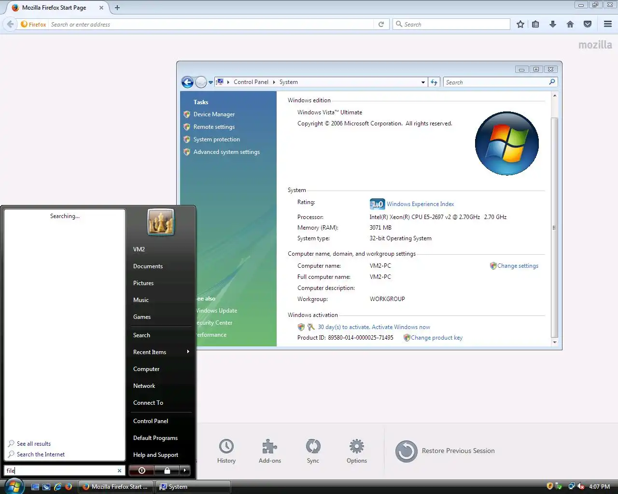The image size is (618, 494).
Task: Open Connect To from Start menu
Action: pos(148,403)
